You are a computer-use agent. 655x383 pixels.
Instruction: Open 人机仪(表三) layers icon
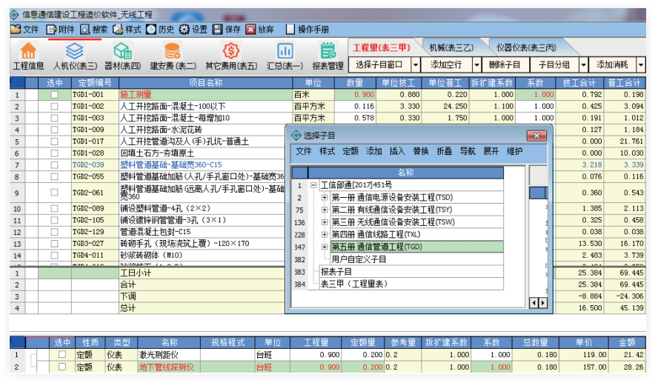click(x=74, y=51)
